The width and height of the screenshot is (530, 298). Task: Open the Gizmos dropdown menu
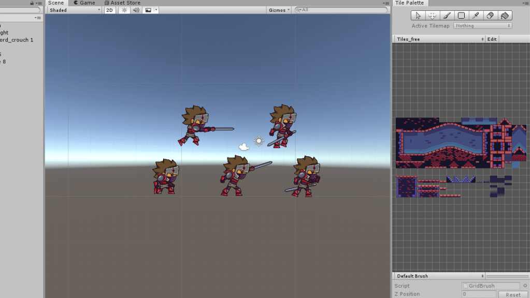279,10
